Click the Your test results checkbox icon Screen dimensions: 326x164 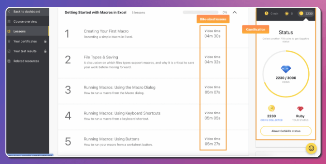coord(9,51)
